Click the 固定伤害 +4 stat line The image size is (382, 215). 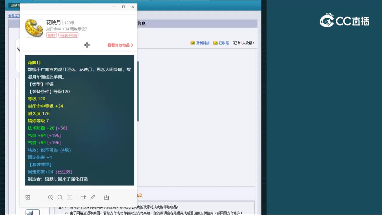40,157
